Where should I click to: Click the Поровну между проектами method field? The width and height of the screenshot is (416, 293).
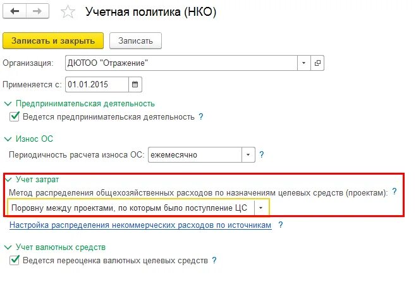click(x=132, y=208)
